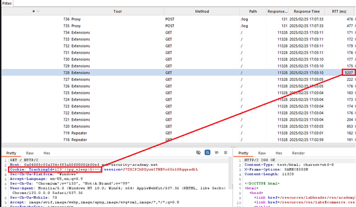Open the response viewer Render tab
Image resolution: width=356 pixels, height=207 pixels.
point(298,153)
